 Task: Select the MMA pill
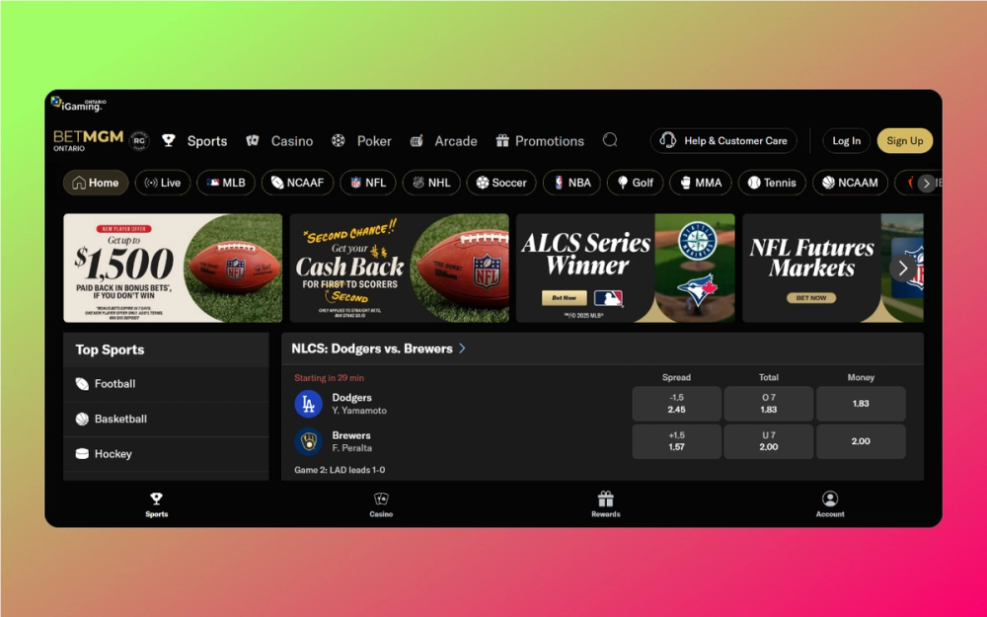701,183
